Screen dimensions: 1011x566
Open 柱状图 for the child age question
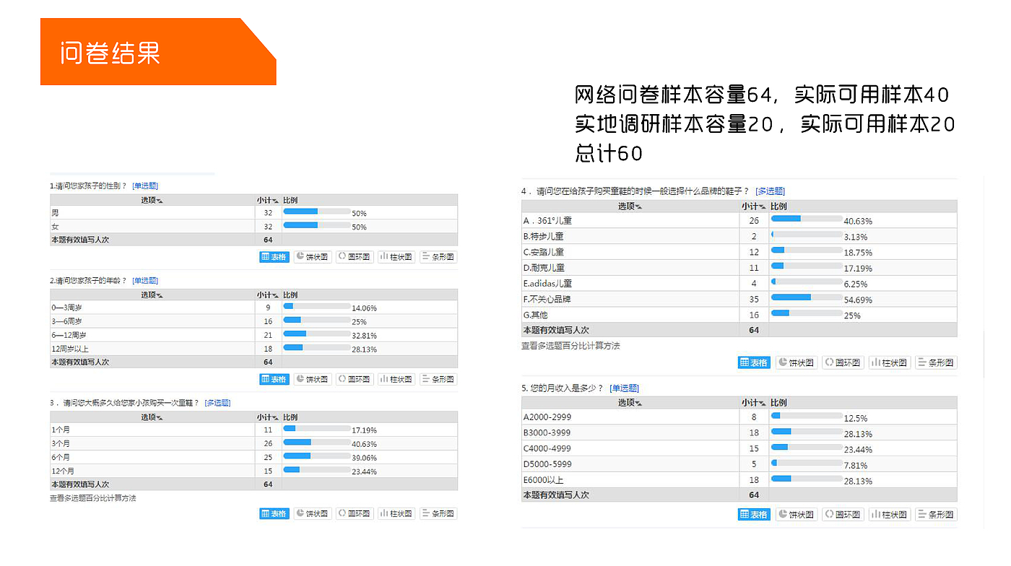tap(396, 379)
